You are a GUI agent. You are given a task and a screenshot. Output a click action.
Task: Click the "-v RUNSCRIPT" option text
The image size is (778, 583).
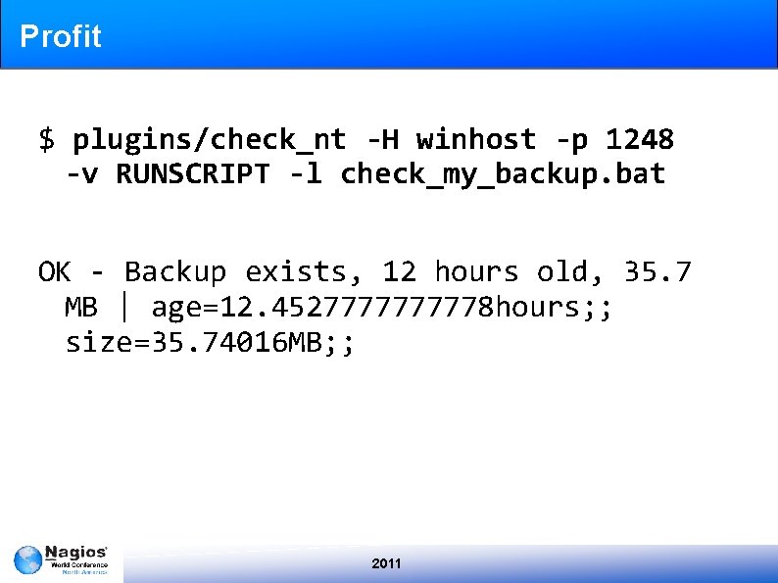pyautogui.click(x=168, y=173)
